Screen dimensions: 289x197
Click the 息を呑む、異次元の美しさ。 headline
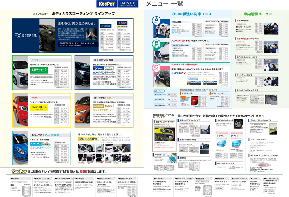tap(77, 23)
